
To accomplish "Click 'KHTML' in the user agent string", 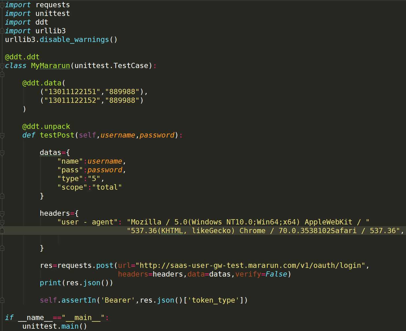I will pyautogui.click(x=172, y=231).
